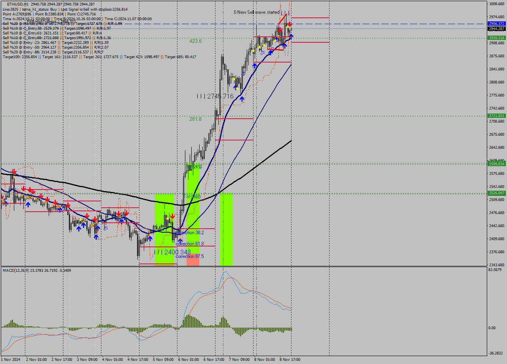Click the black 2944.287 current price tag
The width and height of the screenshot is (507, 364).
(496, 29)
